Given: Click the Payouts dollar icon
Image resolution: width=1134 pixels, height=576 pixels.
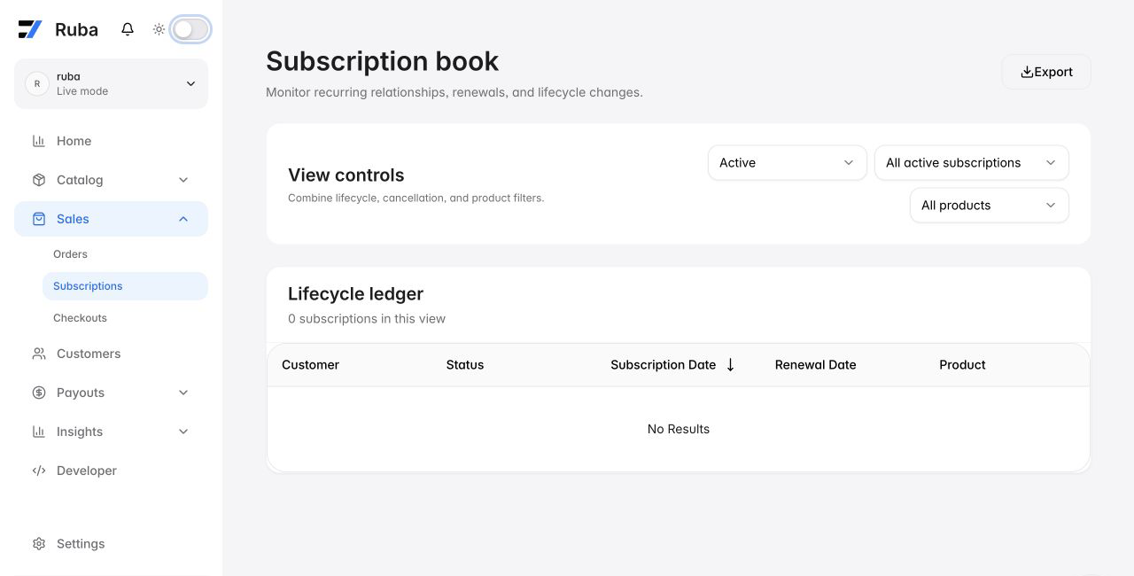Looking at the screenshot, I should click(39, 393).
